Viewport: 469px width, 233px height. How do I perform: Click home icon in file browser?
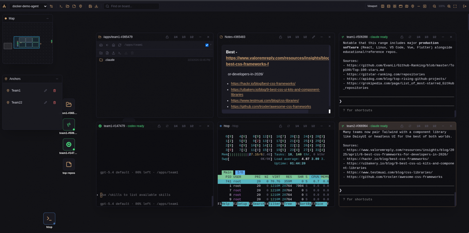113,45
